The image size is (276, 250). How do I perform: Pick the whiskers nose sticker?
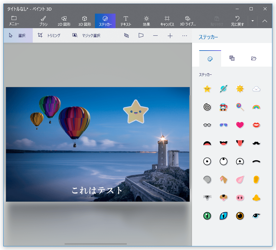tap(207, 198)
